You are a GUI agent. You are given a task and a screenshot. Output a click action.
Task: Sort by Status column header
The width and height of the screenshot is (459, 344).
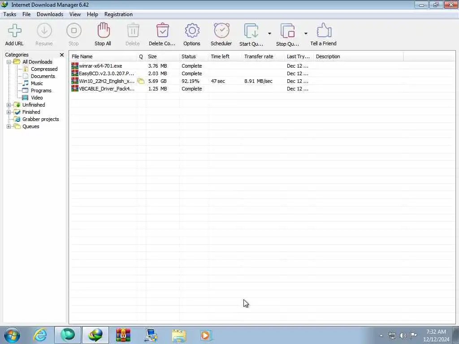[x=194, y=56]
